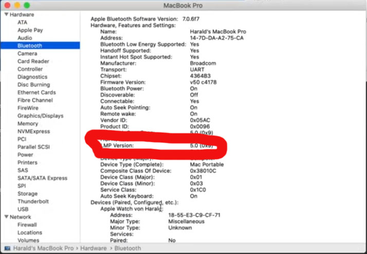Click the address value 14-7D-DA-A2-75-CA
Screen dimensions: 367x254
point(217,38)
